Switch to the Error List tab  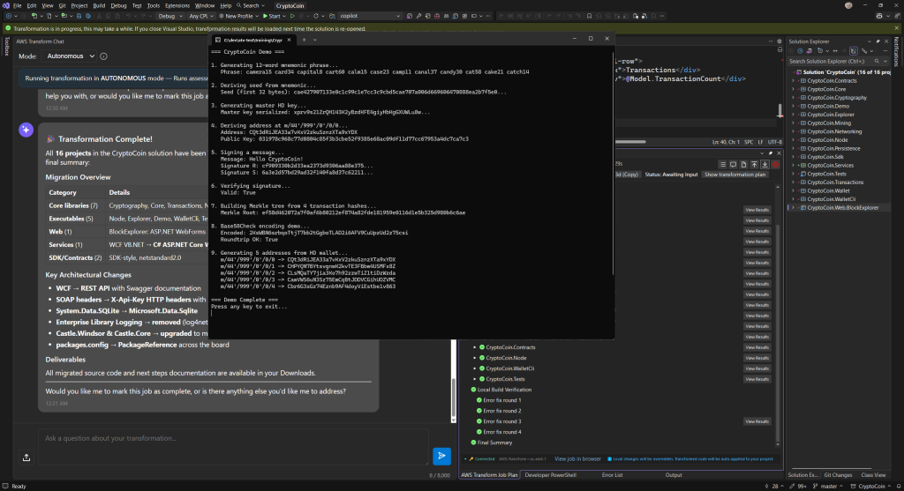coord(613,475)
